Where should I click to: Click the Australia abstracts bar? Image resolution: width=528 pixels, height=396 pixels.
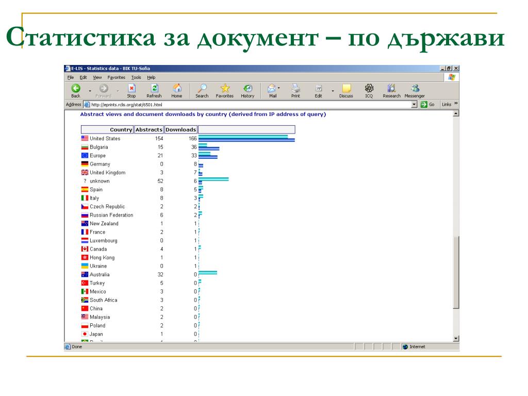tap(208, 272)
